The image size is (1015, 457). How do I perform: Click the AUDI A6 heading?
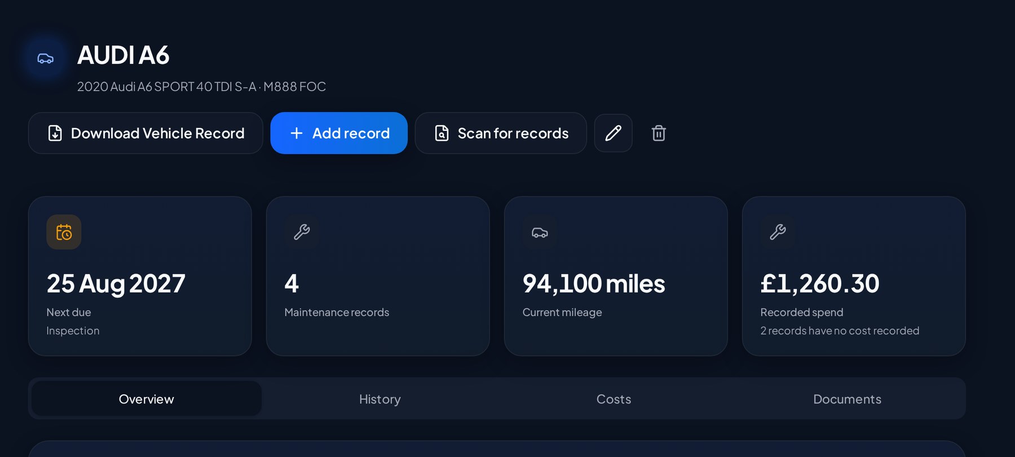pos(123,55)
